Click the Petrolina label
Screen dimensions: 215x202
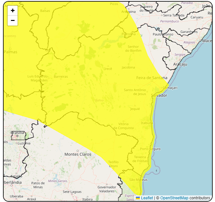click(129, 34)
